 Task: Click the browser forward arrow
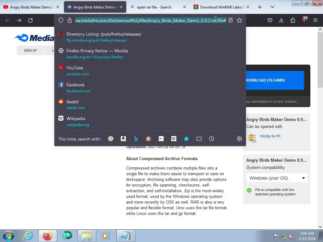coord(19,20)
